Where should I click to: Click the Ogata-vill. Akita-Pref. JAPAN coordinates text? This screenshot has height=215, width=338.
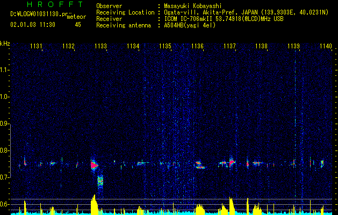coord(246,12)
